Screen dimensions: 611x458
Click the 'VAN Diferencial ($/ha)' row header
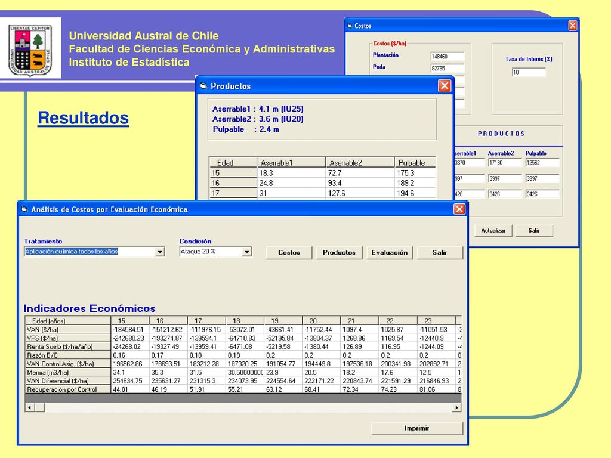68,381
